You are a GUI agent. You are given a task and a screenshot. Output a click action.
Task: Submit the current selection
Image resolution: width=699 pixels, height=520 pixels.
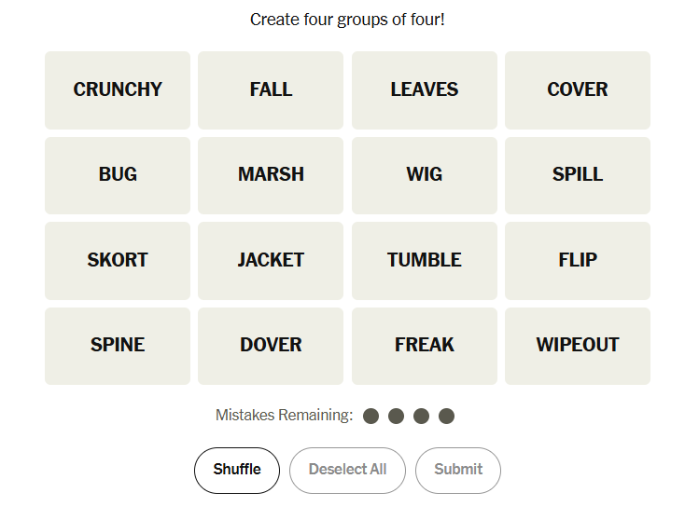pyautogui.click(x=458, y=470)
